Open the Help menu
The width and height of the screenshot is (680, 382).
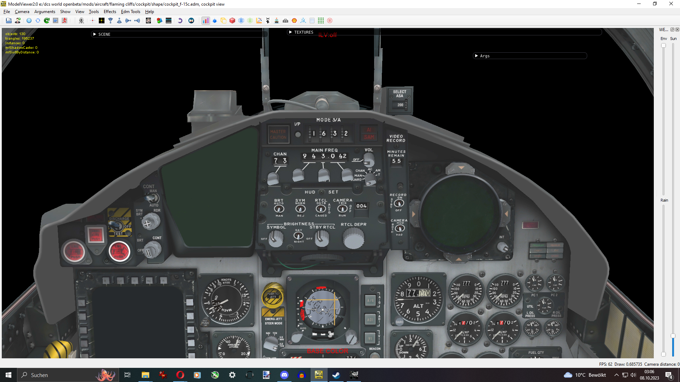(x=149, y=12)
